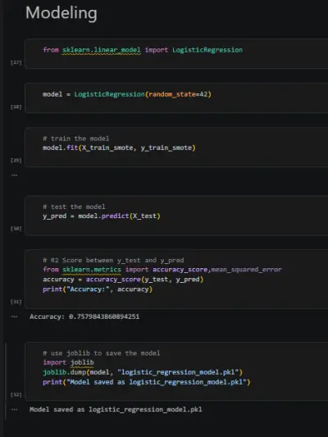Click the print("Accuracy:", accuracy) line

98,289
